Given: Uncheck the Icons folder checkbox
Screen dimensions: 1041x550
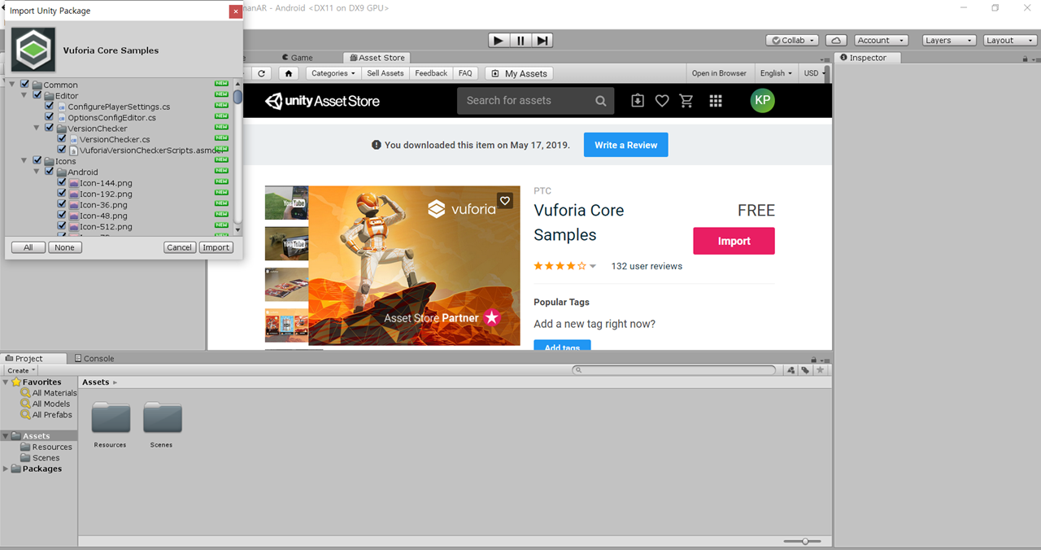Looking at the screenshot, I should pos(37,161).
